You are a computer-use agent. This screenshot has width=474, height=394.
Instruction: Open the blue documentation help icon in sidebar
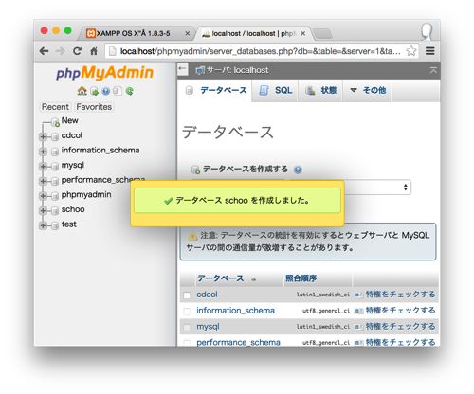point(106,91)
